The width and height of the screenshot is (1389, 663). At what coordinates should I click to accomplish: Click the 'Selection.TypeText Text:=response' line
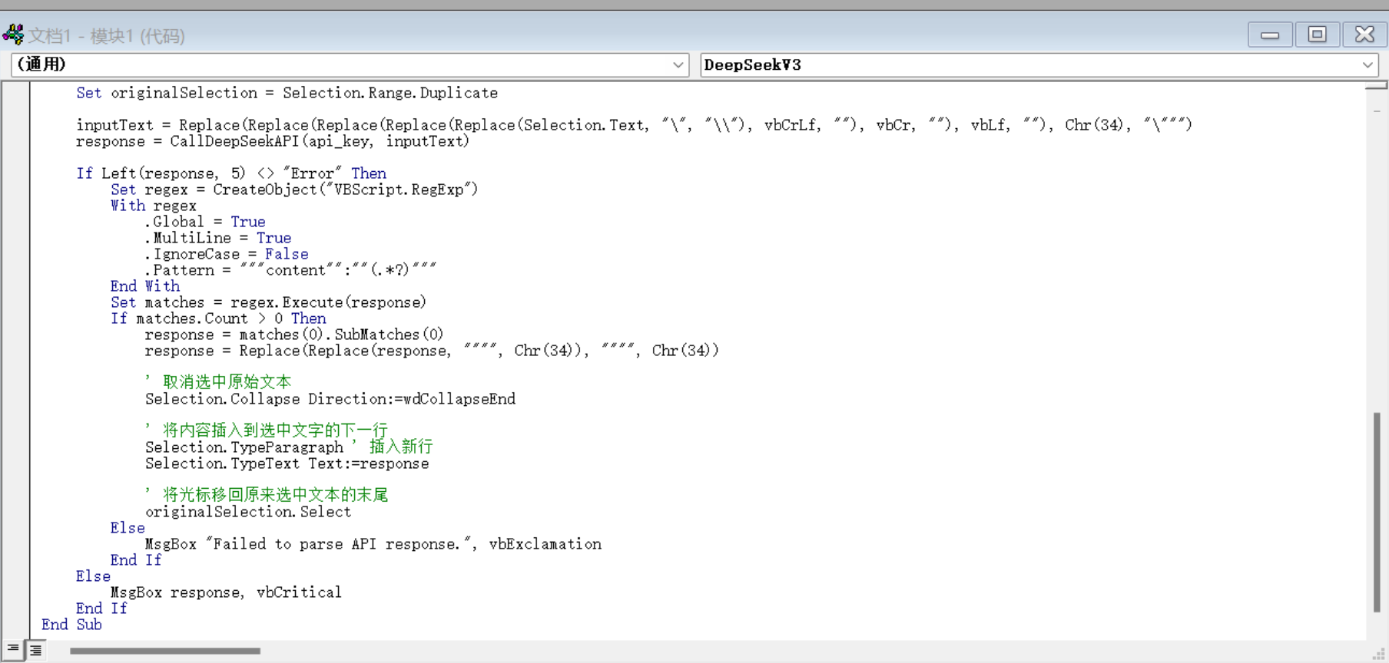[287, 463]
